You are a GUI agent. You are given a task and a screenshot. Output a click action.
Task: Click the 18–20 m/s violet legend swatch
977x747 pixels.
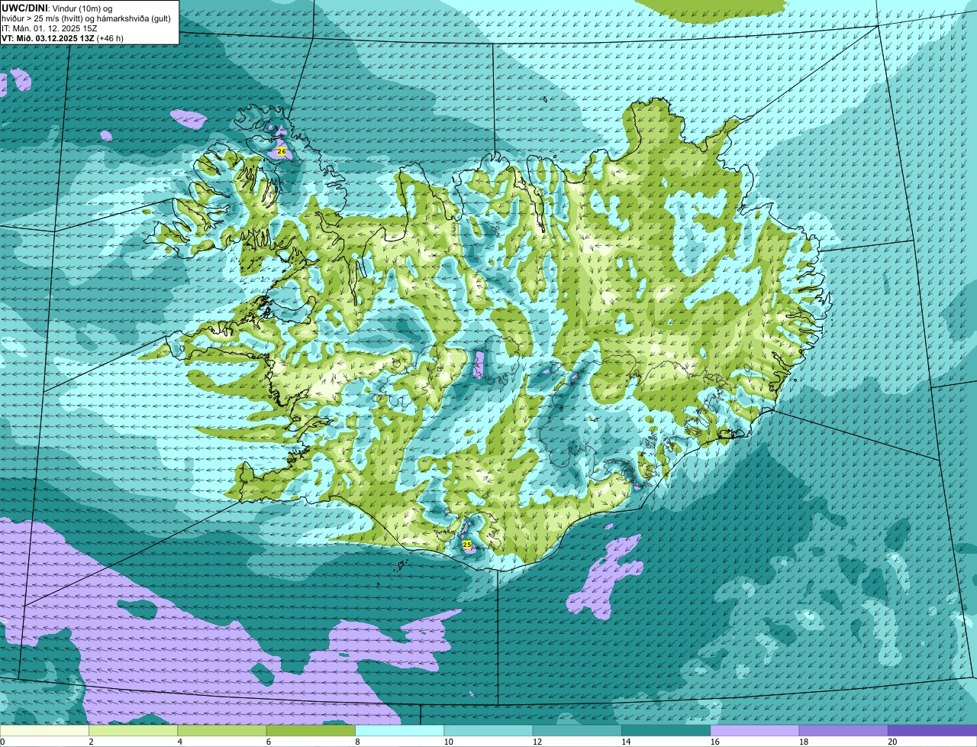point(843,730)
